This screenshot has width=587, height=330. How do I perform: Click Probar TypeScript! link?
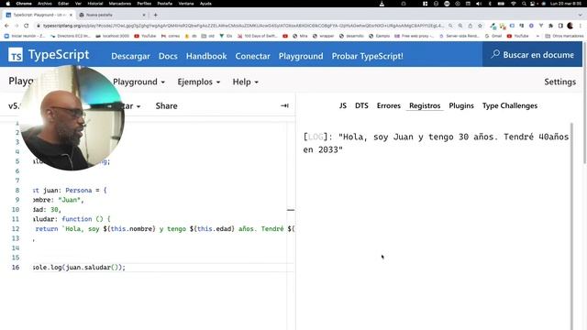pos(367,56)
